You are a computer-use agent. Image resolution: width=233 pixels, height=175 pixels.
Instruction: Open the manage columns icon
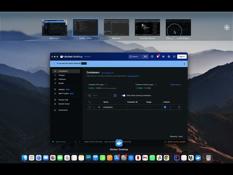click(115, 96)
